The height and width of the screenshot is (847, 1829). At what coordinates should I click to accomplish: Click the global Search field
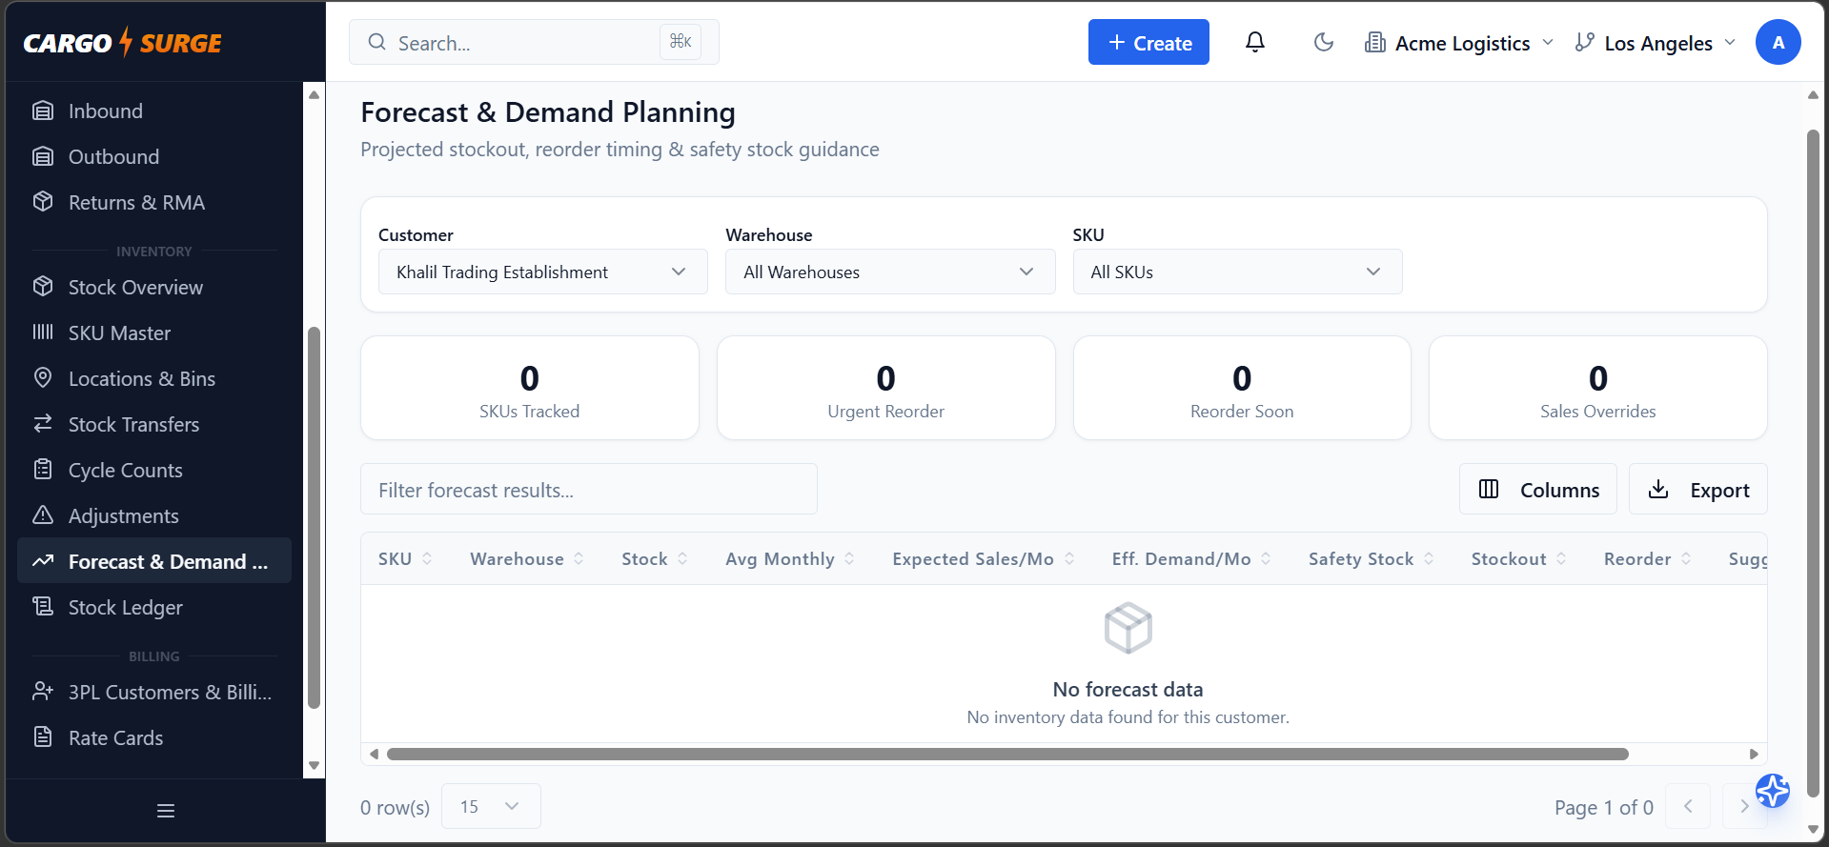pyautogui.click(x=534, y=42)
